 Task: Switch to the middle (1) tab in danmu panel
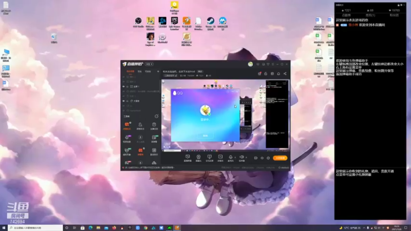coord(370,15)
